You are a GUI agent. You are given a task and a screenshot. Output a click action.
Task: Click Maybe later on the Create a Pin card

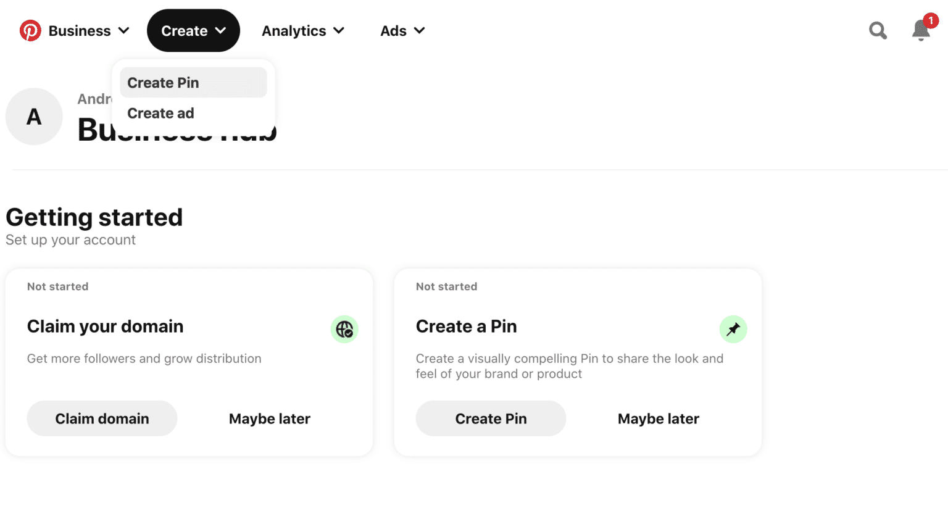click(658, 418)
